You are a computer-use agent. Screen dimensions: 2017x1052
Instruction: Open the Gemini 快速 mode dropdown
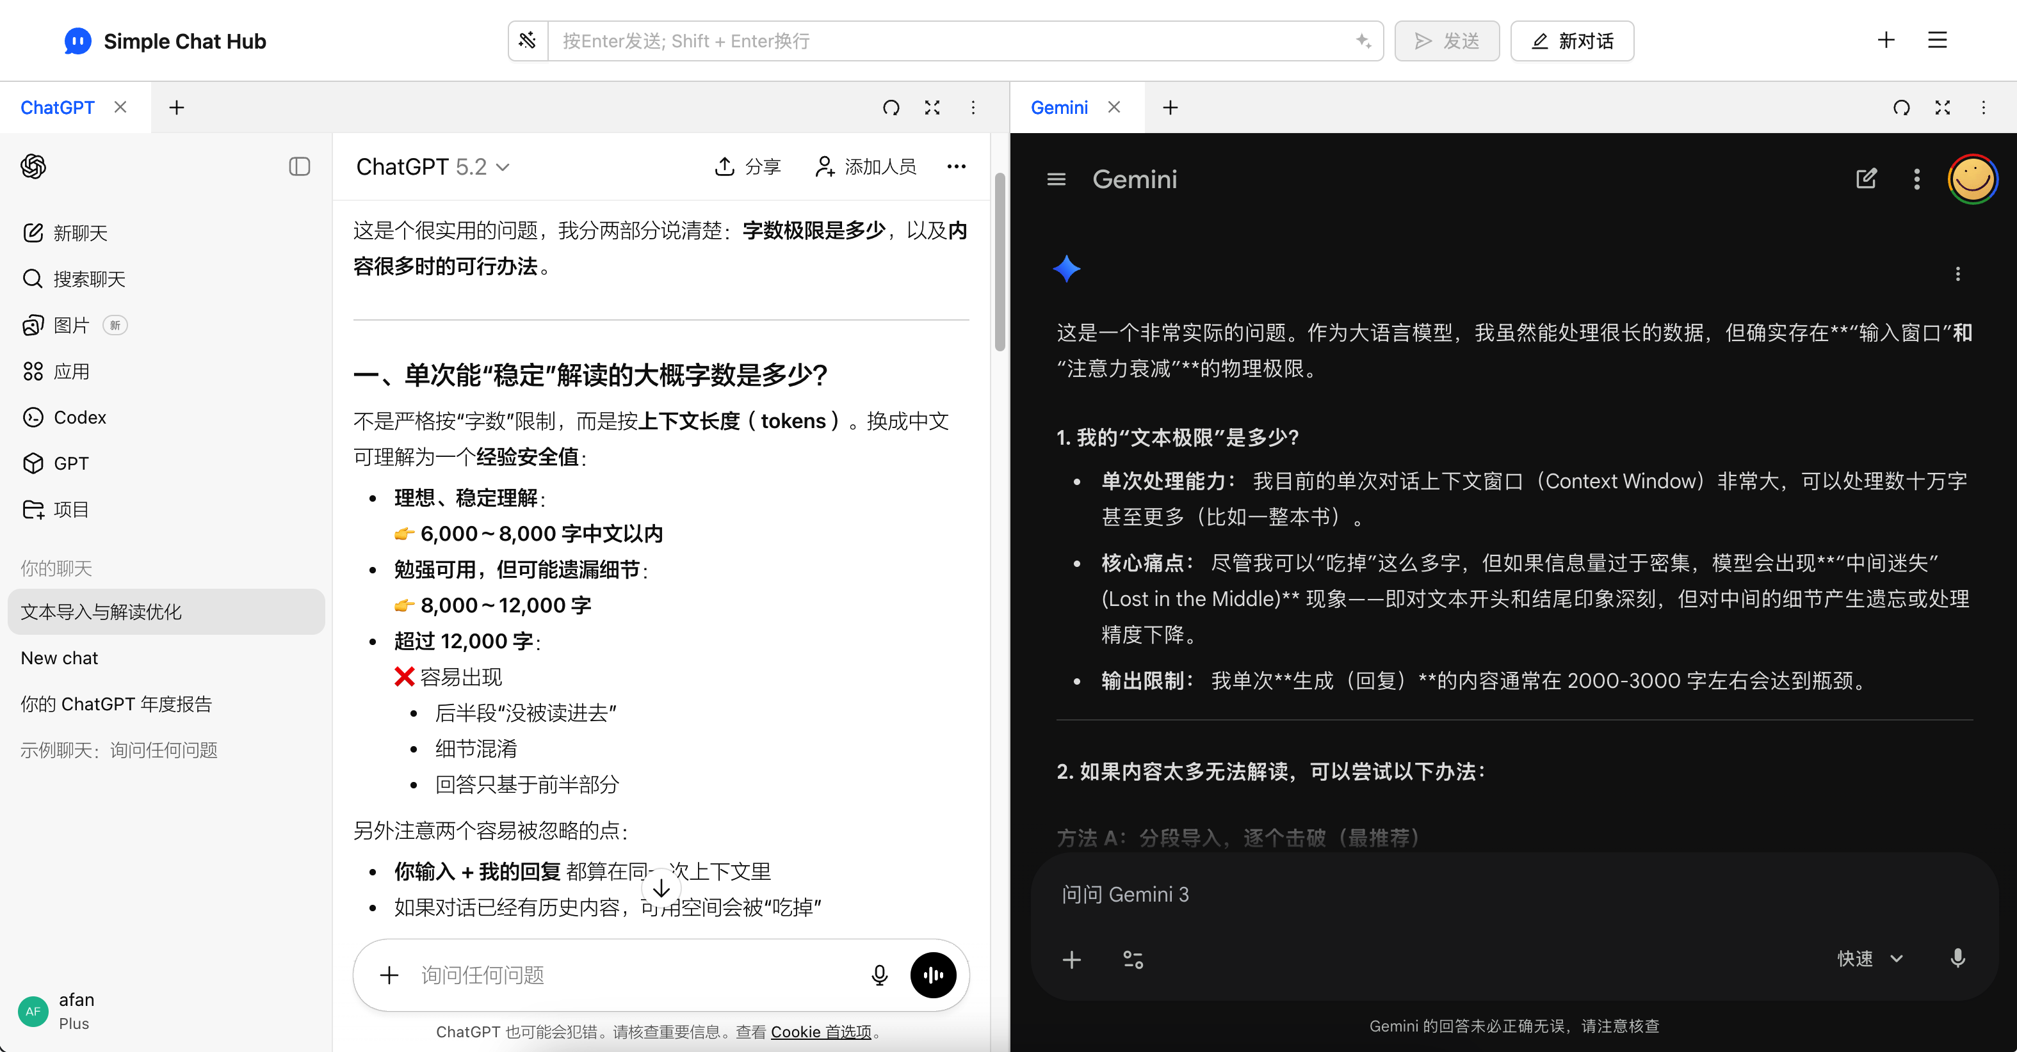1870,959
